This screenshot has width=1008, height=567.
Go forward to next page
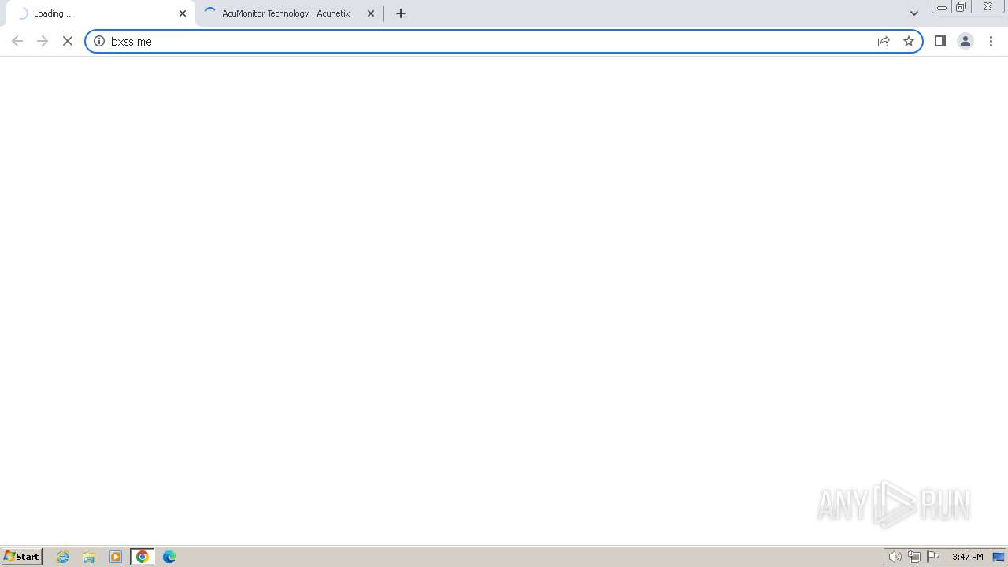(43, 41)
